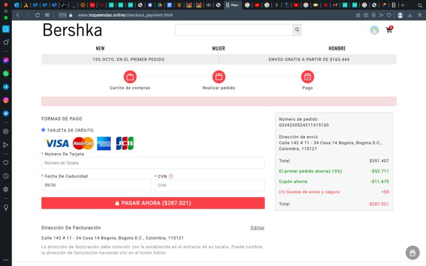Click the MasterCard logo
Screen dimensions: 426x266
coord(83,143)
